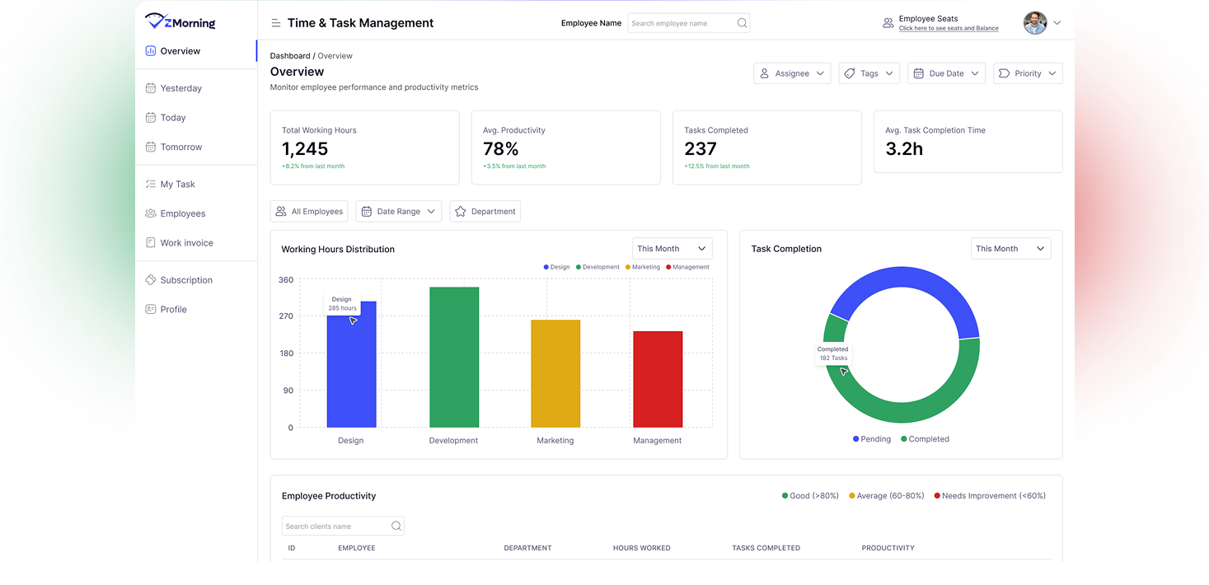Screen dimensions: 1209x585
Task: Click the Avg. Productivity card
Action: [x=566, y=147]
